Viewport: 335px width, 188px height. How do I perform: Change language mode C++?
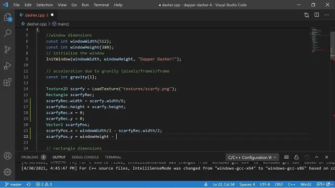pyautogui.click(x=292, y=184)
